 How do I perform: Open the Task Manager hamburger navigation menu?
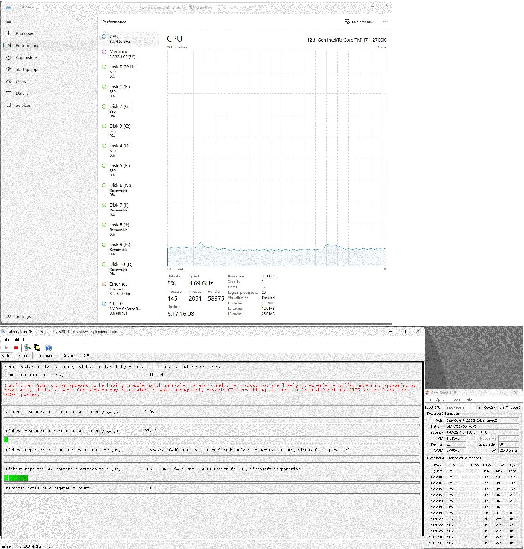[x=9, y=21]
